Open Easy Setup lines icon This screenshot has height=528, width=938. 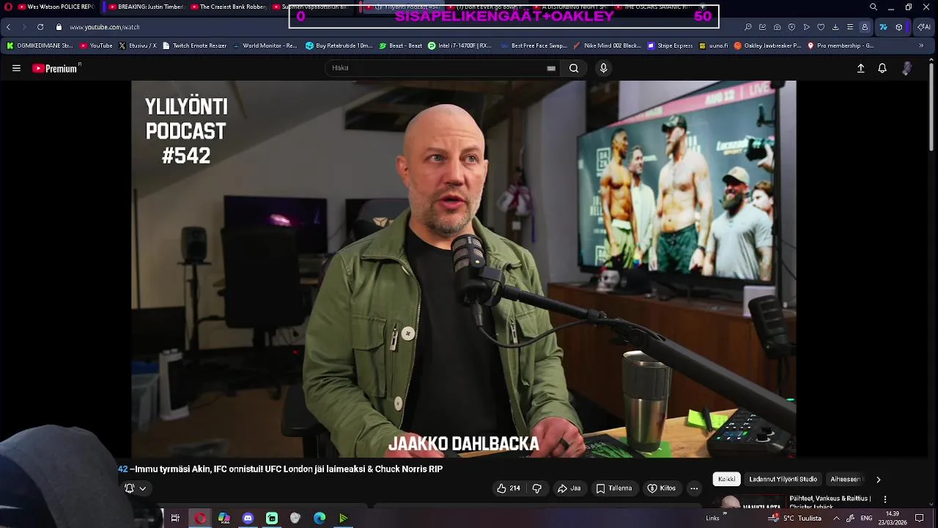(x=850, y=27)
